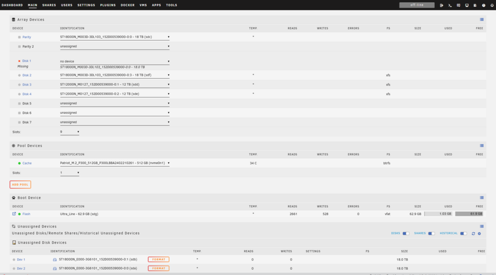Click the Boot Device section paw icon
496x275 pixels.
(13, 198)
